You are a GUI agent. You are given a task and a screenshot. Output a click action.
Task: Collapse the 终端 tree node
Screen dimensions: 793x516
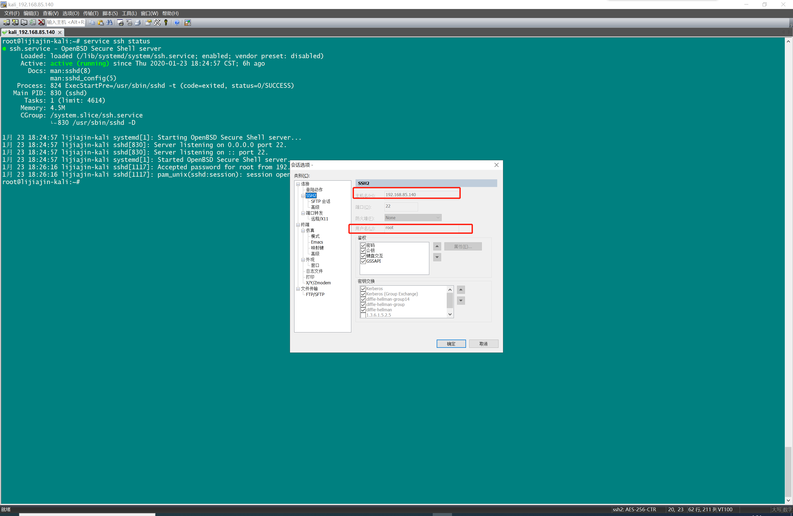click(x=298, y=225)
